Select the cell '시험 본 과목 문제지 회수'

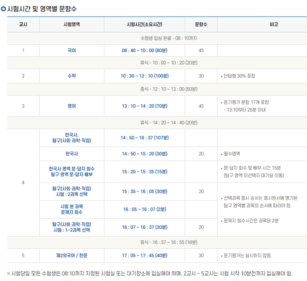[x=72, y=209]
